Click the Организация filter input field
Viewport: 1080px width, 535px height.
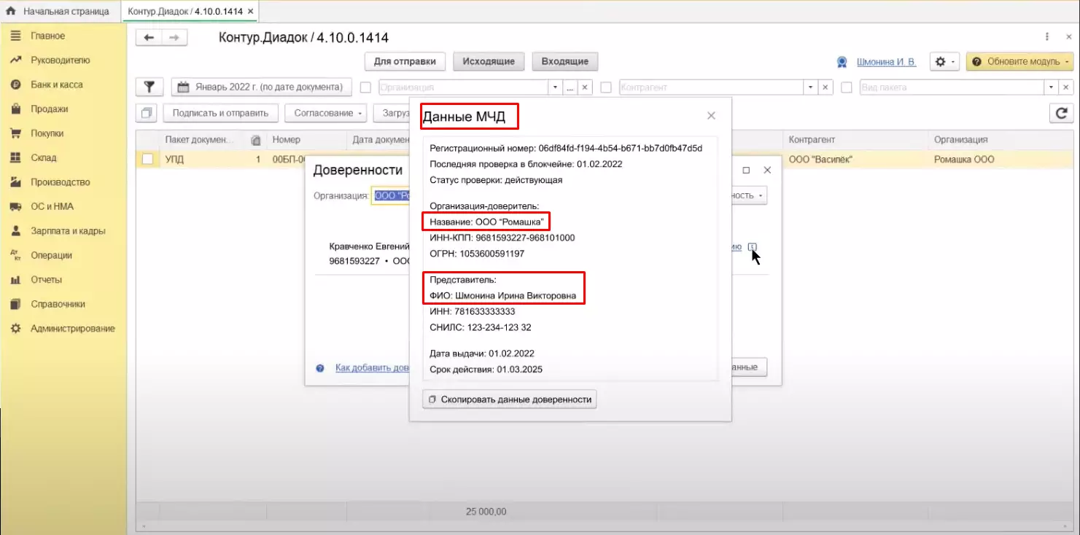(462, 87)
